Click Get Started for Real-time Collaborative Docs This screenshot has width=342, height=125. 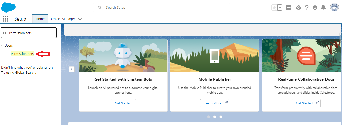(x=306, y=103)
